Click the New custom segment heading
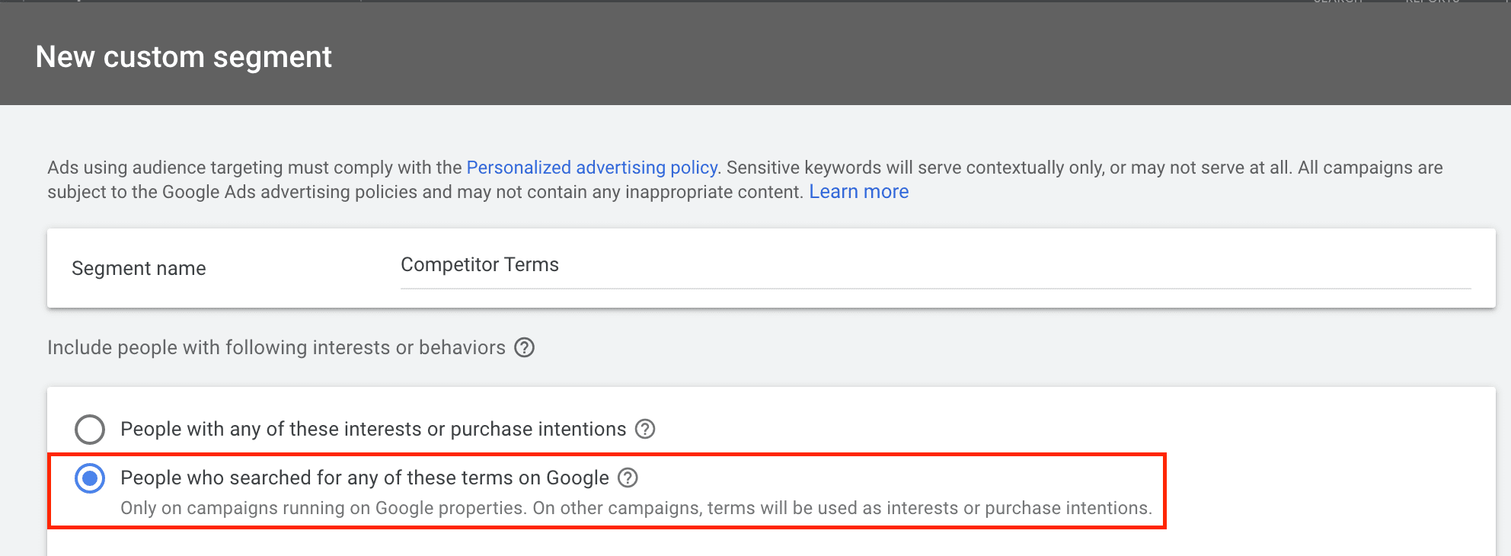The width and height of the screenshot is (1511, 556). [x=184, y=57]
